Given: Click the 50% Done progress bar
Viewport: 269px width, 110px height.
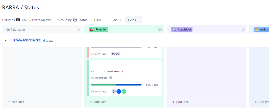Looking at the screenshot, I should tap(116, 84).
